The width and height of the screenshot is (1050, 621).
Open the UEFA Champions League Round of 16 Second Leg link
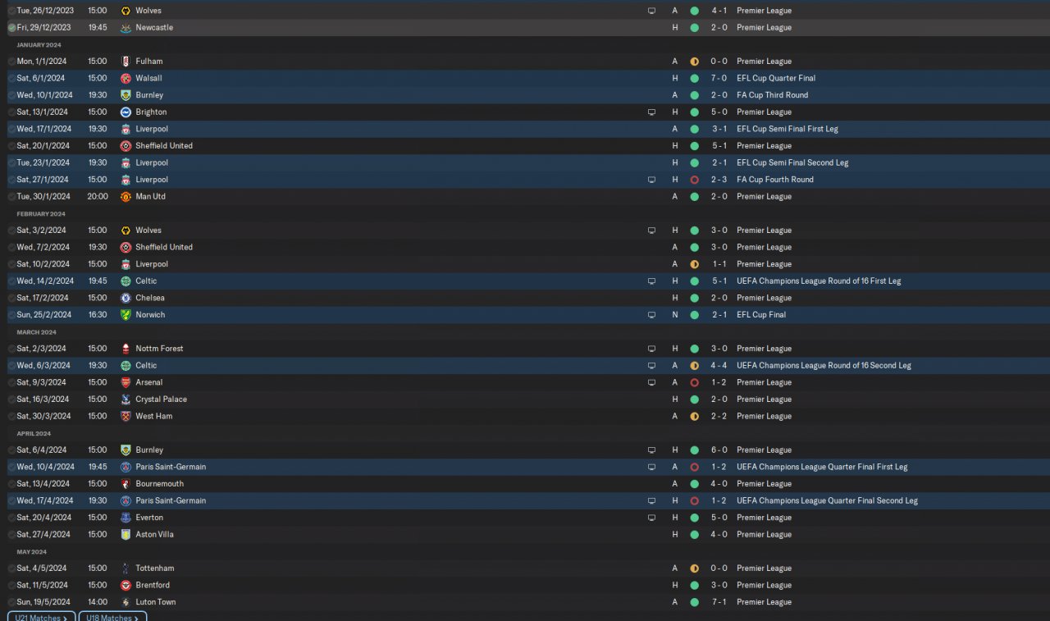pyautogui.click(x=824, y=366)
